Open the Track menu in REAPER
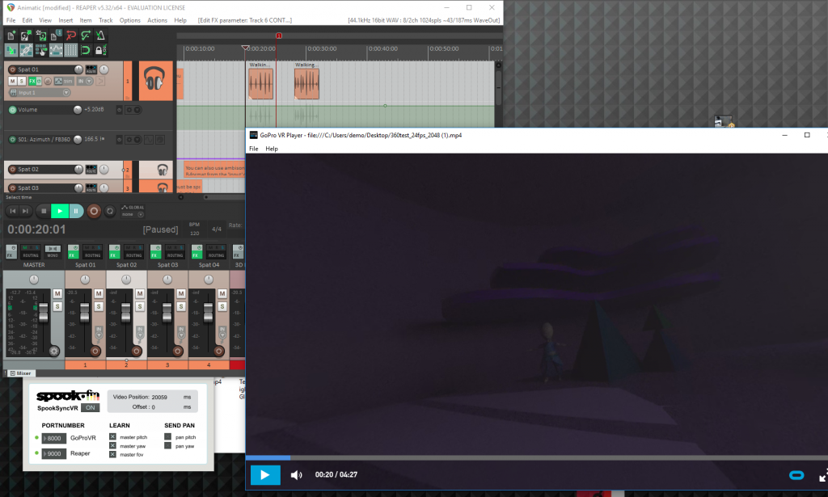Screen dimensions: 828x497 [x=106, y=20]
